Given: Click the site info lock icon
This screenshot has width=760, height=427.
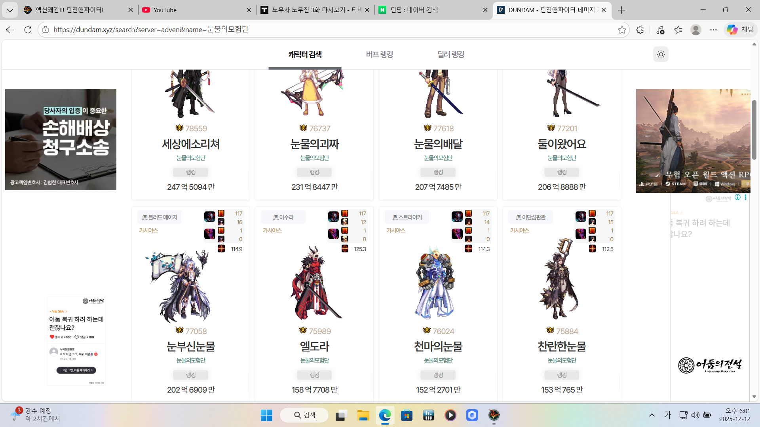Looking at the screenshot, I should click(46, 30).
